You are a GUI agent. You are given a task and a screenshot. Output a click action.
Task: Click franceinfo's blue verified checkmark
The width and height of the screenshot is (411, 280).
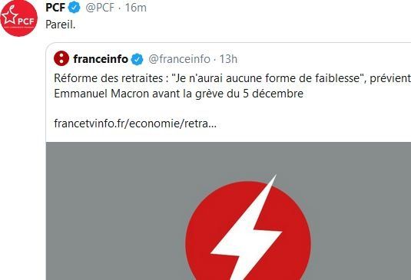[137, 59]
